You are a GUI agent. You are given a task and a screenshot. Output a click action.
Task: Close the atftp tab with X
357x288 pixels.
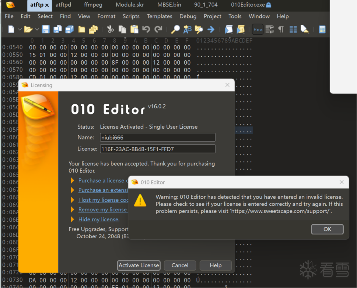point(47,5)
